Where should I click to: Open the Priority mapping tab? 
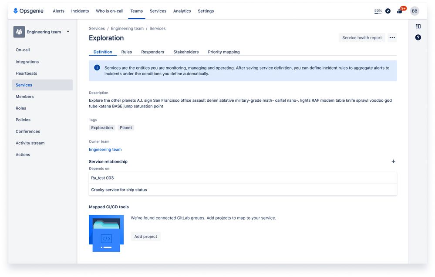pyautogui.click(x=224, y=52)
